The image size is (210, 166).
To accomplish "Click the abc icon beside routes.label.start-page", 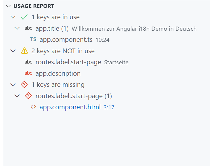I will pyautogui.click(x=28, y=62).
